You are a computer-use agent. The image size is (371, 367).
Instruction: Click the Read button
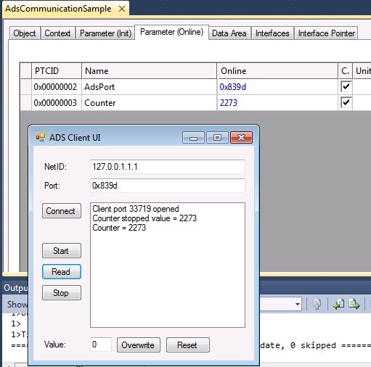click(62, 272)
